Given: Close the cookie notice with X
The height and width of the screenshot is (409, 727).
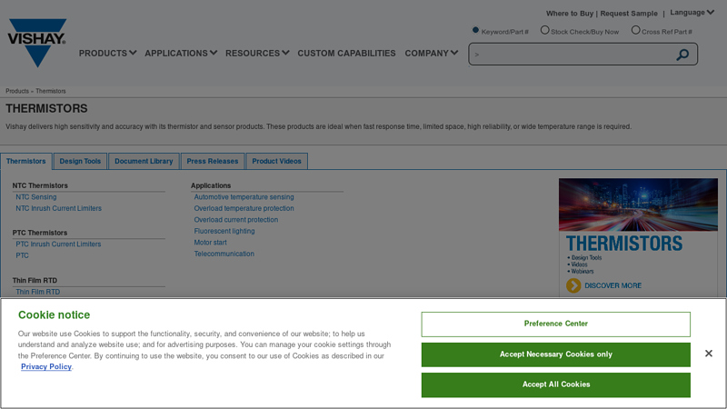Looking at the screenshot, I should [x=709, y=354].
